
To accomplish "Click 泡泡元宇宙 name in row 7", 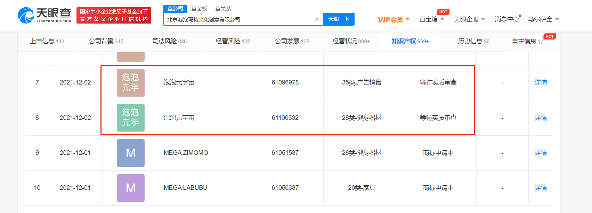I will [179, 82].
